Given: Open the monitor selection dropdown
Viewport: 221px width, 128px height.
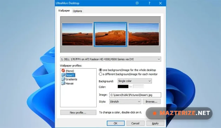Looking at the screenshot, I should [x=110, y=59].
